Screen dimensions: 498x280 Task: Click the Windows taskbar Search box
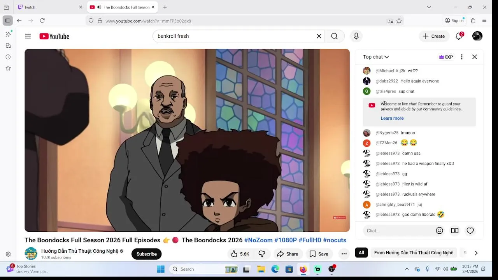click(x=204, y=269)
